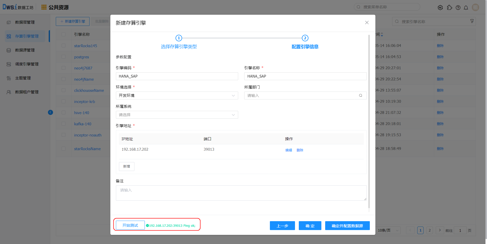Screen dimensions: 487x244
Task: Click into the 备注 text area
Action: (x=241, y=193)
